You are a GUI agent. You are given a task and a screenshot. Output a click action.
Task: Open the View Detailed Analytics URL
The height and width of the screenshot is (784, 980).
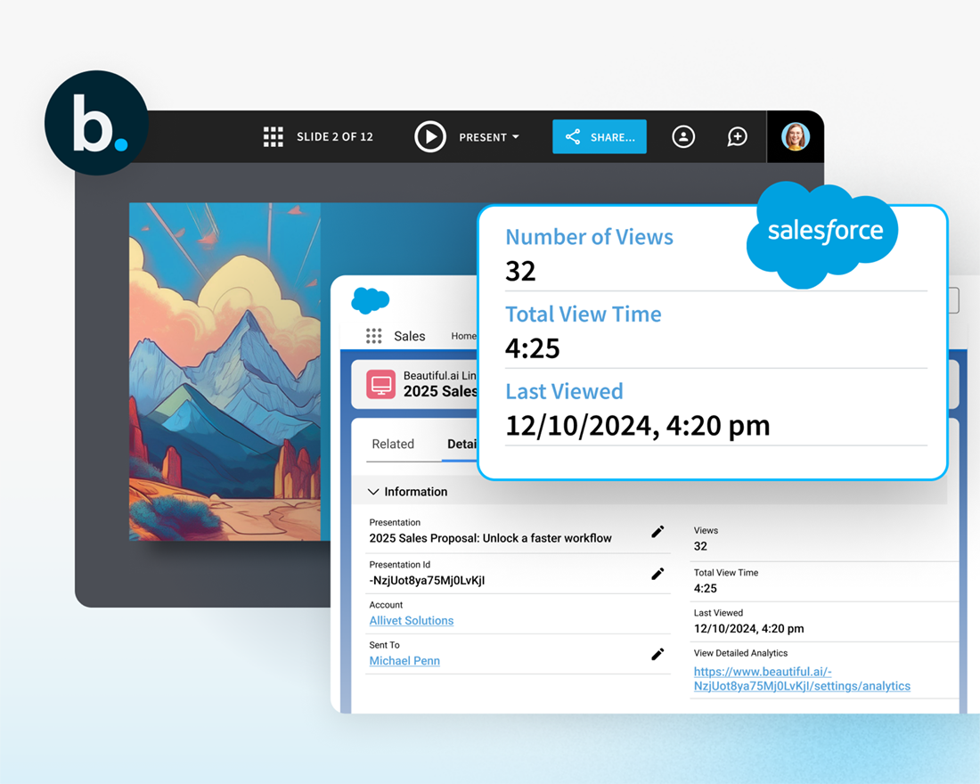[801, 679]
